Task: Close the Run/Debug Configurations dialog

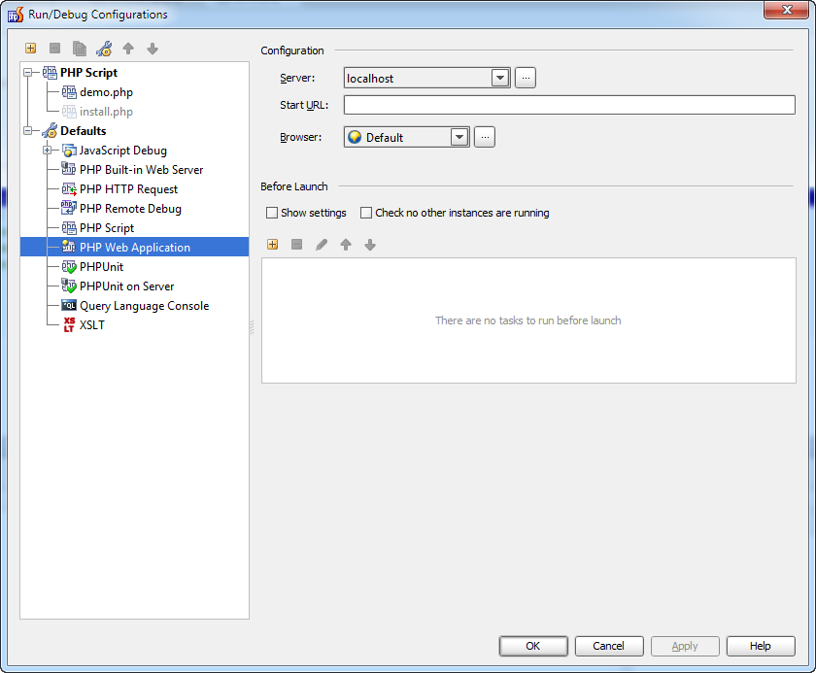Action: click(787, 10)
